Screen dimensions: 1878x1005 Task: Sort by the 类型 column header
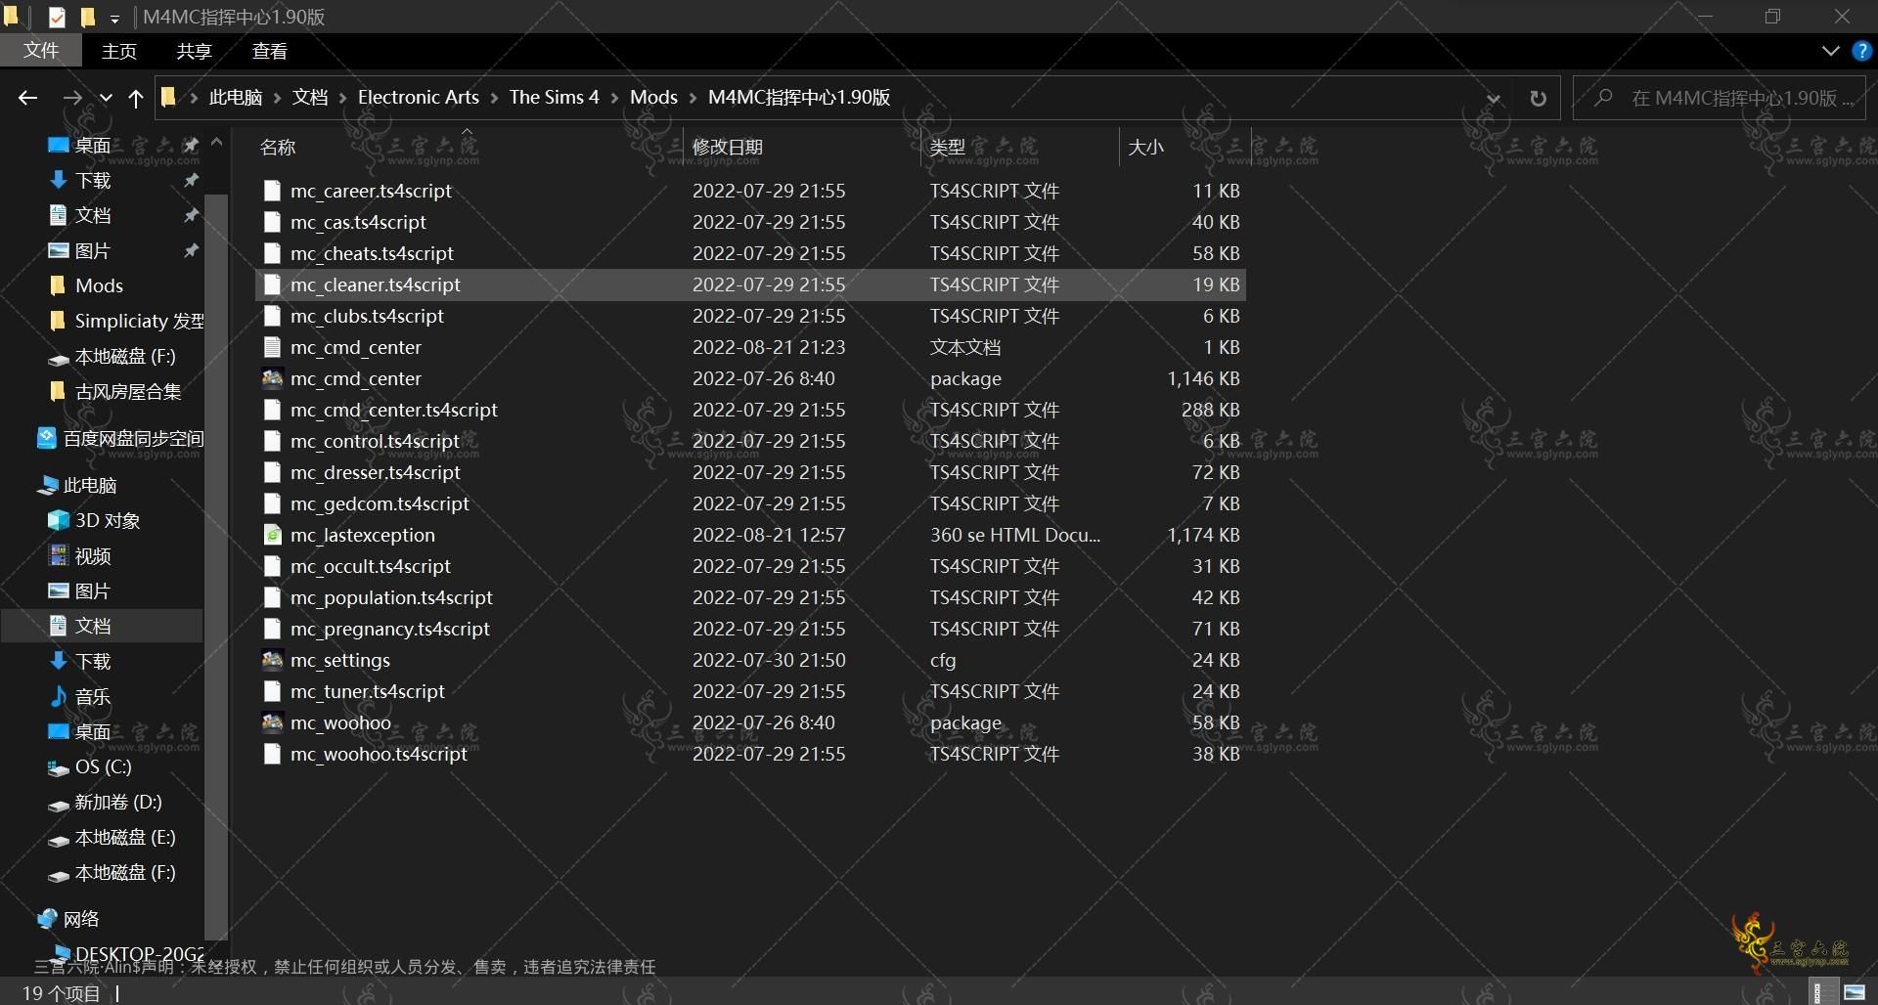947,148
